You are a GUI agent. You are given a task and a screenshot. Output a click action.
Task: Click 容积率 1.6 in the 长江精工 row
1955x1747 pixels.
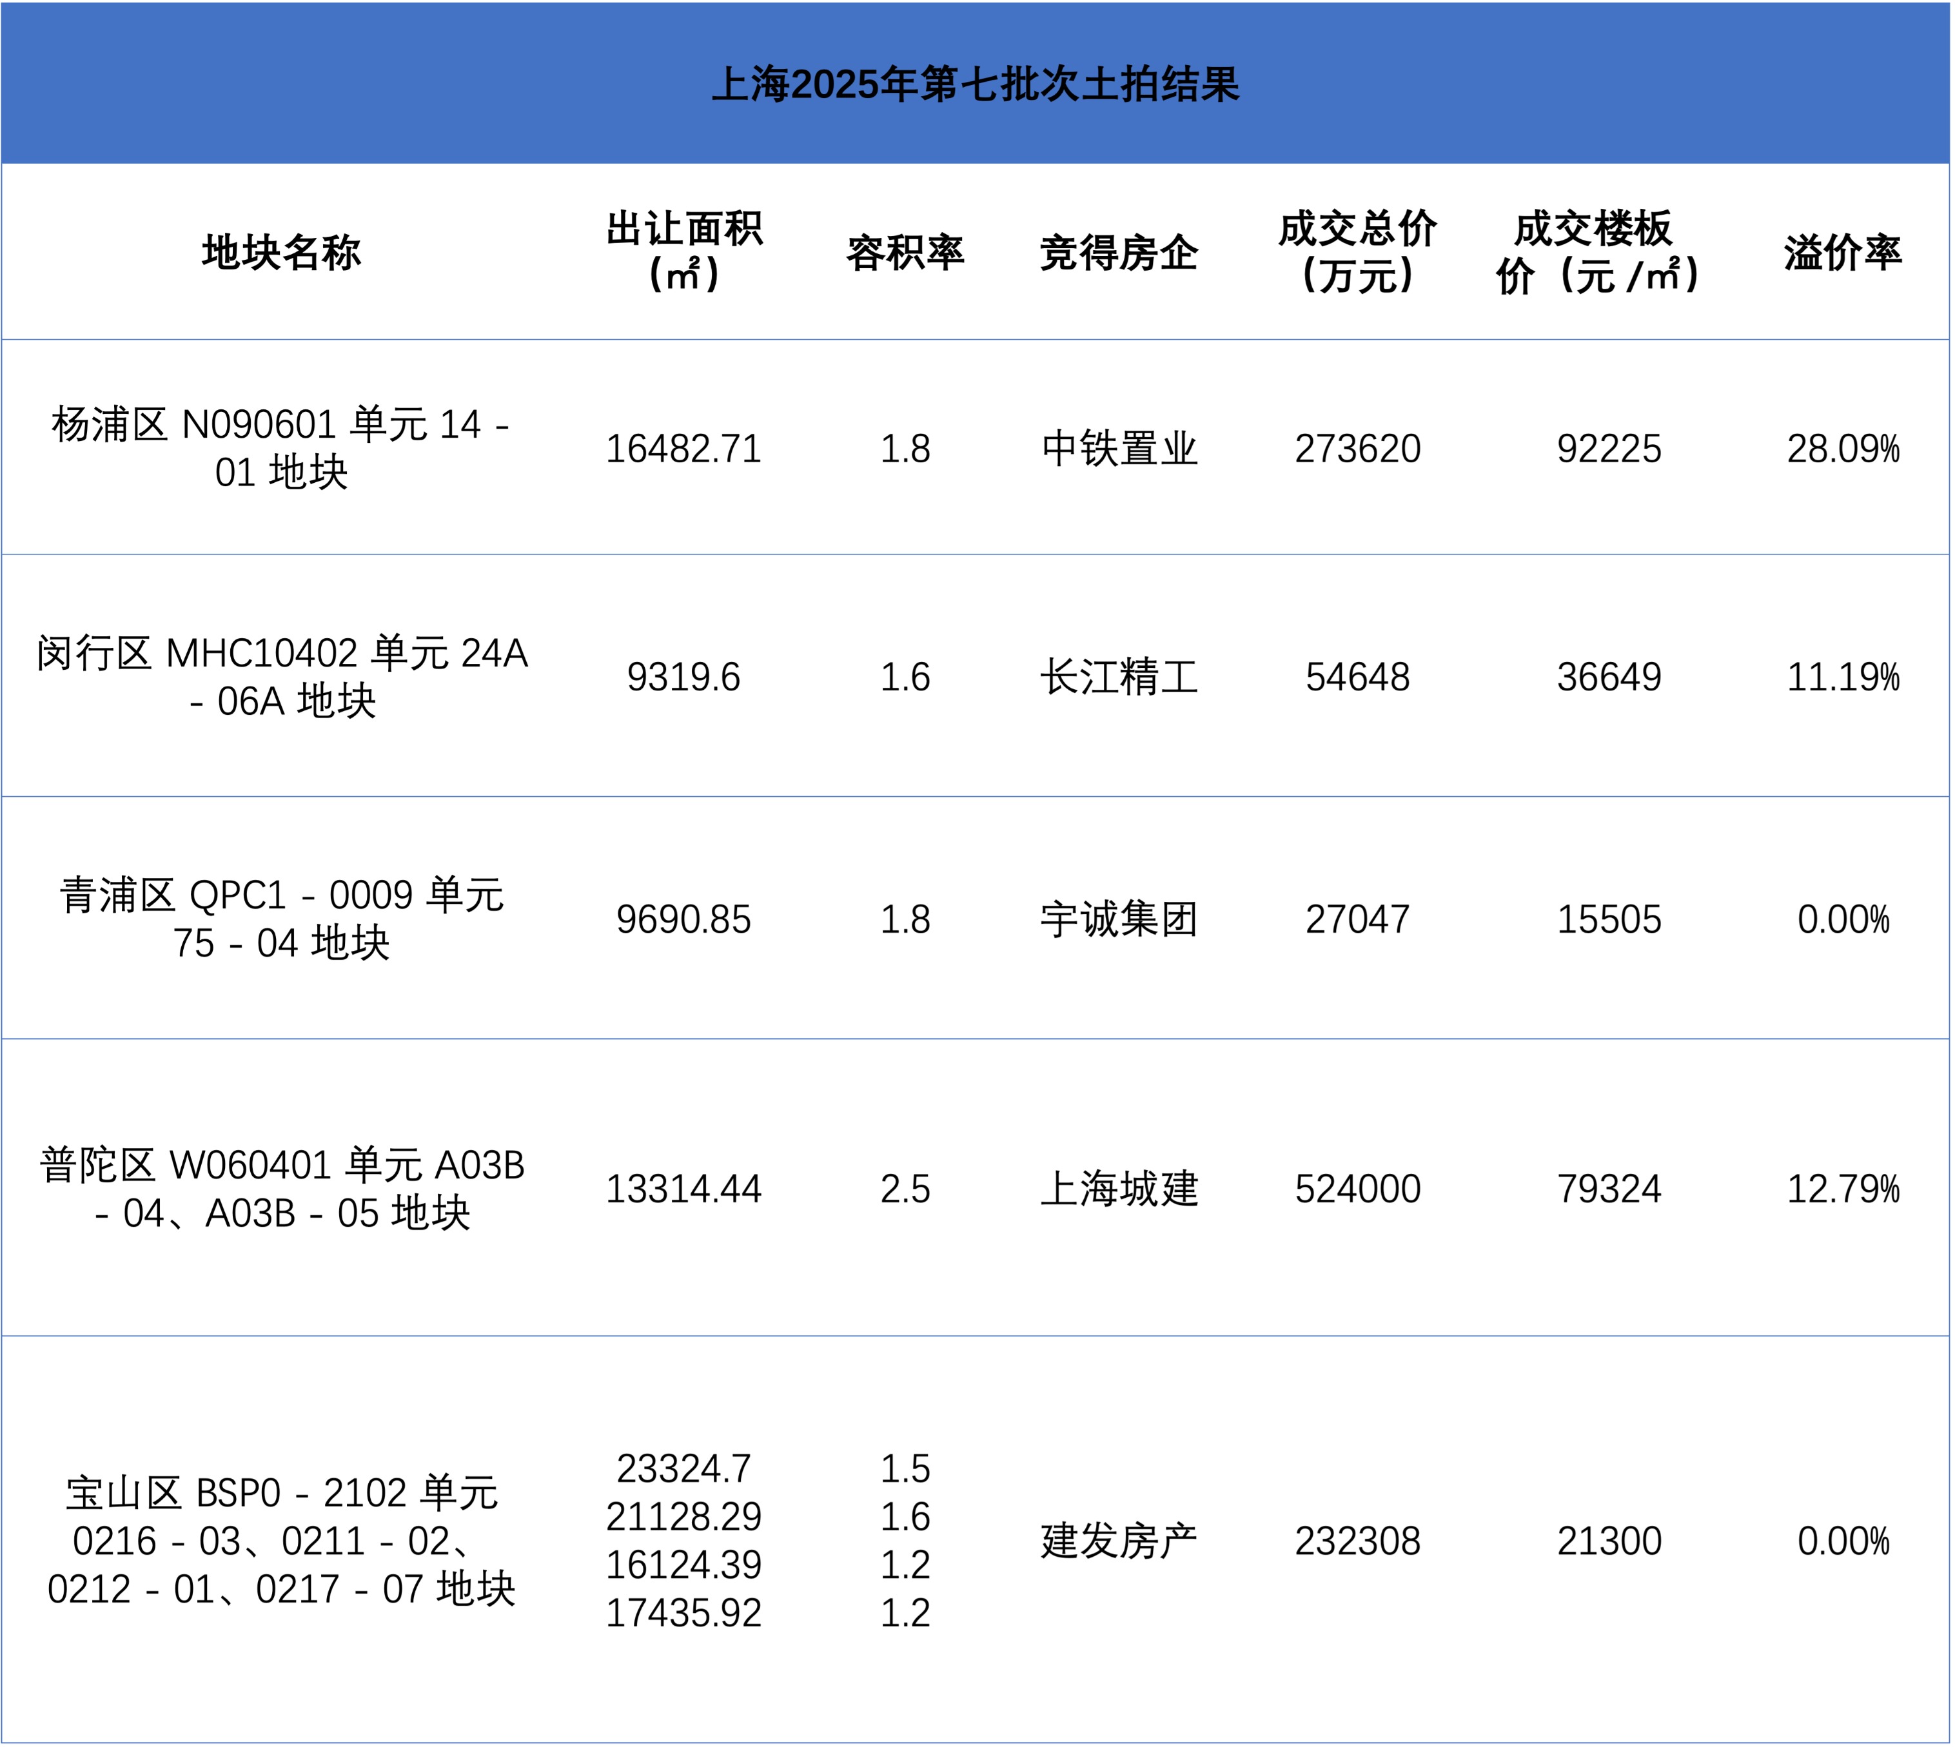pos(905,678)
